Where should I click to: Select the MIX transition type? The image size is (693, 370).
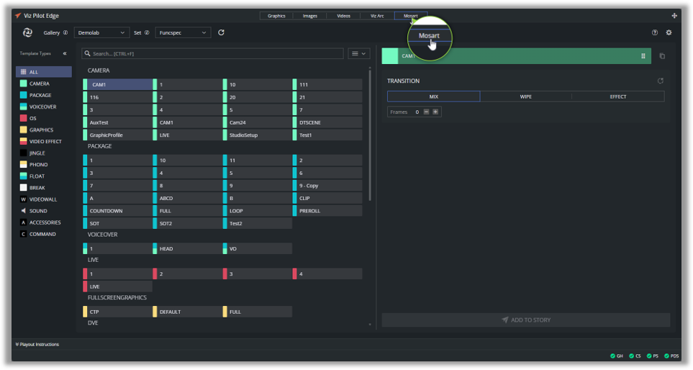coord(433,96)
